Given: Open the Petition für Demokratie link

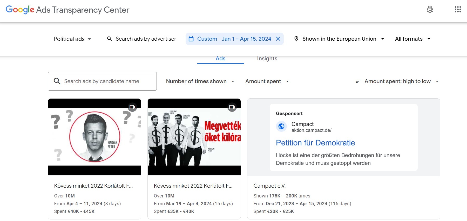Looking at the screenshot, I should 315,143.
